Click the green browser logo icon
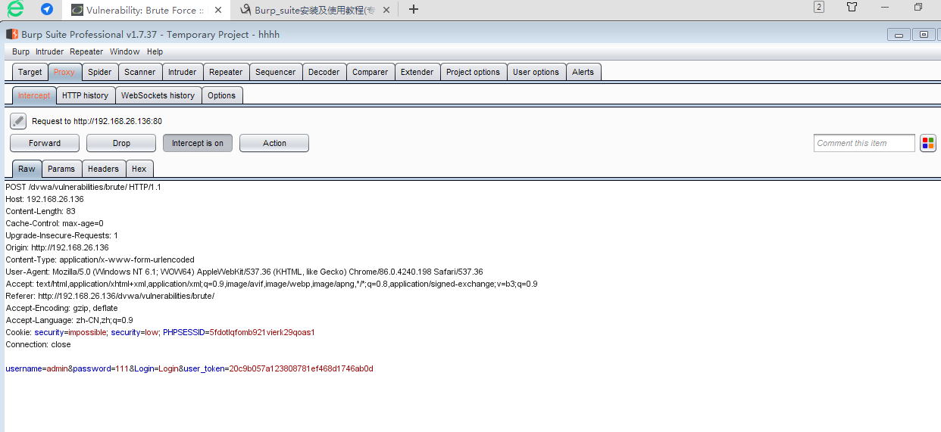941x432 pixels. click(15, 9)
